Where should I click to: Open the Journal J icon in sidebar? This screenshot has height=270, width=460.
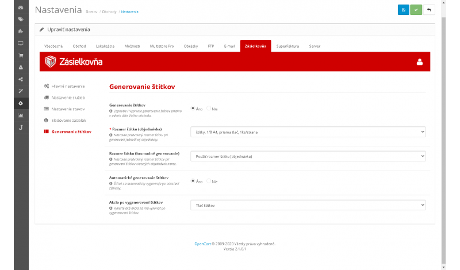[x=21, y=128]
